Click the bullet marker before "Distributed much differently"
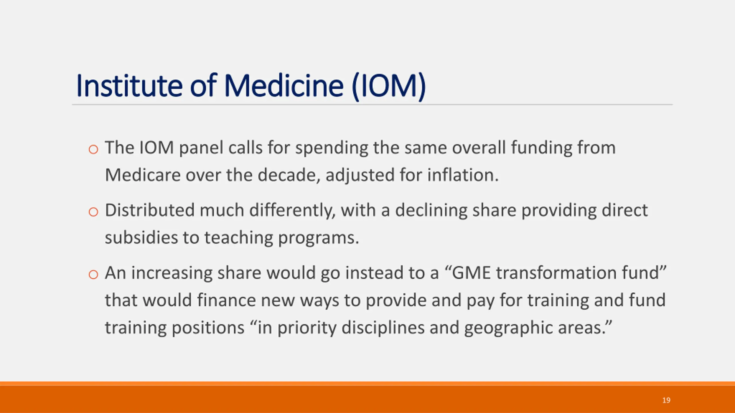Image resolution: width=735 pixels, height=413 pixels. [93, 212]
